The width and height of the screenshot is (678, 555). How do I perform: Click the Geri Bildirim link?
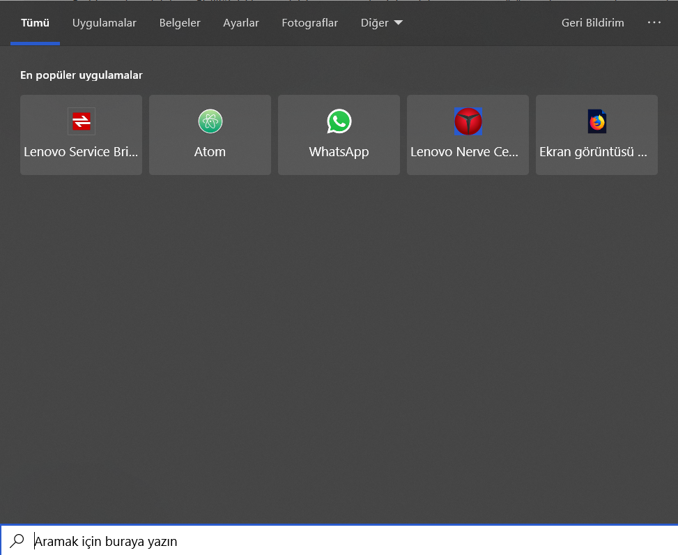[592, 23]
